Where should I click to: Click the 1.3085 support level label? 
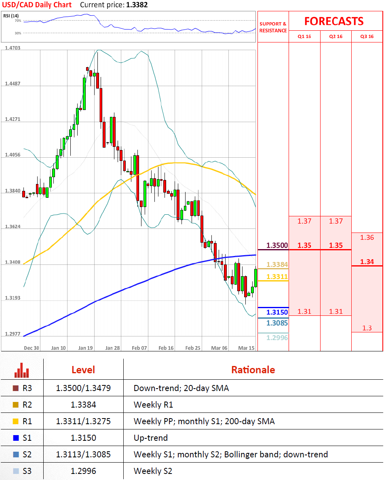[x=277, y=323]
